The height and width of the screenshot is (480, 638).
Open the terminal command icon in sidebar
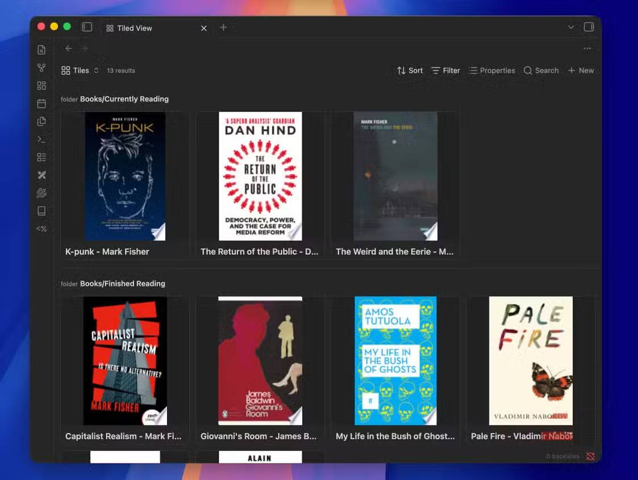41,139
